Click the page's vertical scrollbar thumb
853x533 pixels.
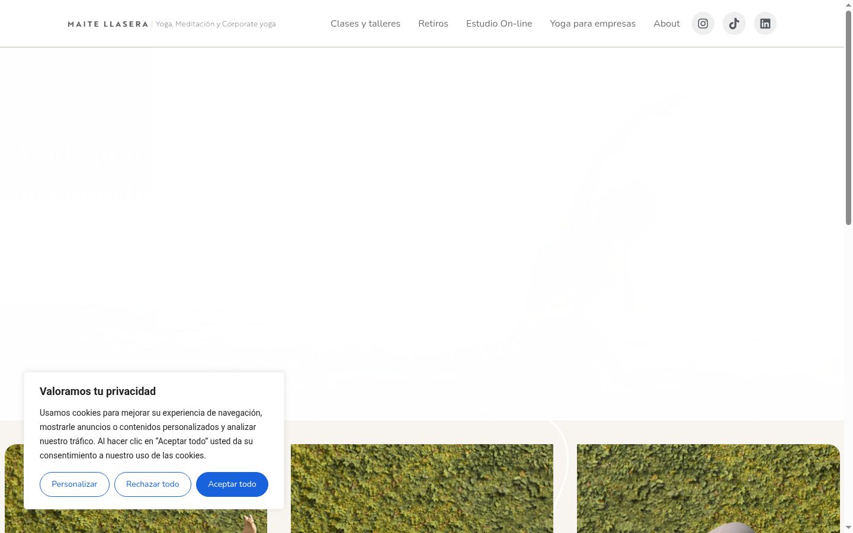point(848,117)
